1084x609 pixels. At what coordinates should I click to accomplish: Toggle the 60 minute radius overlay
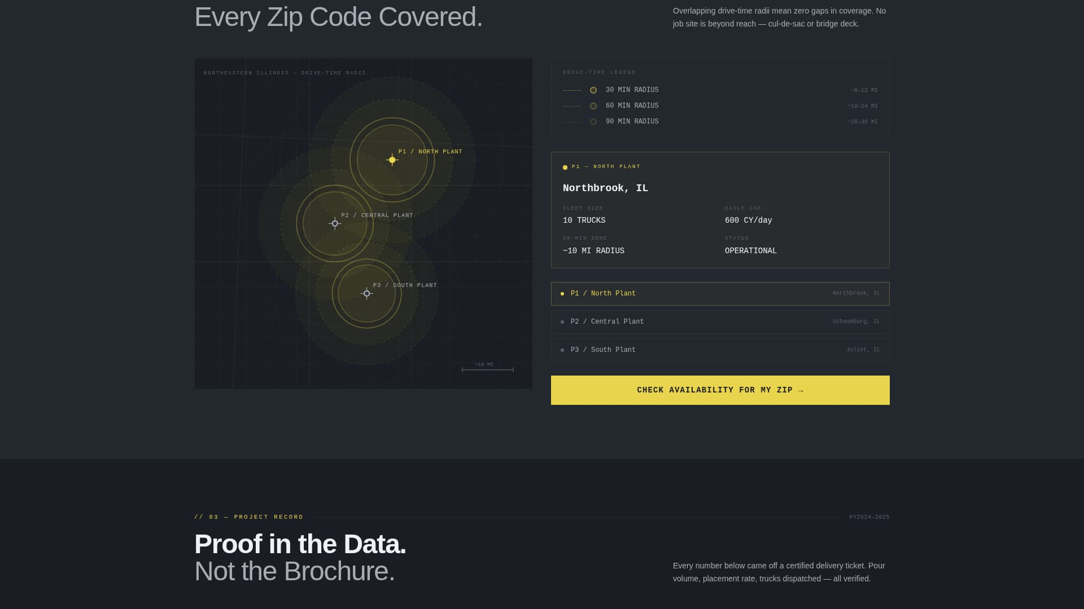632,105
